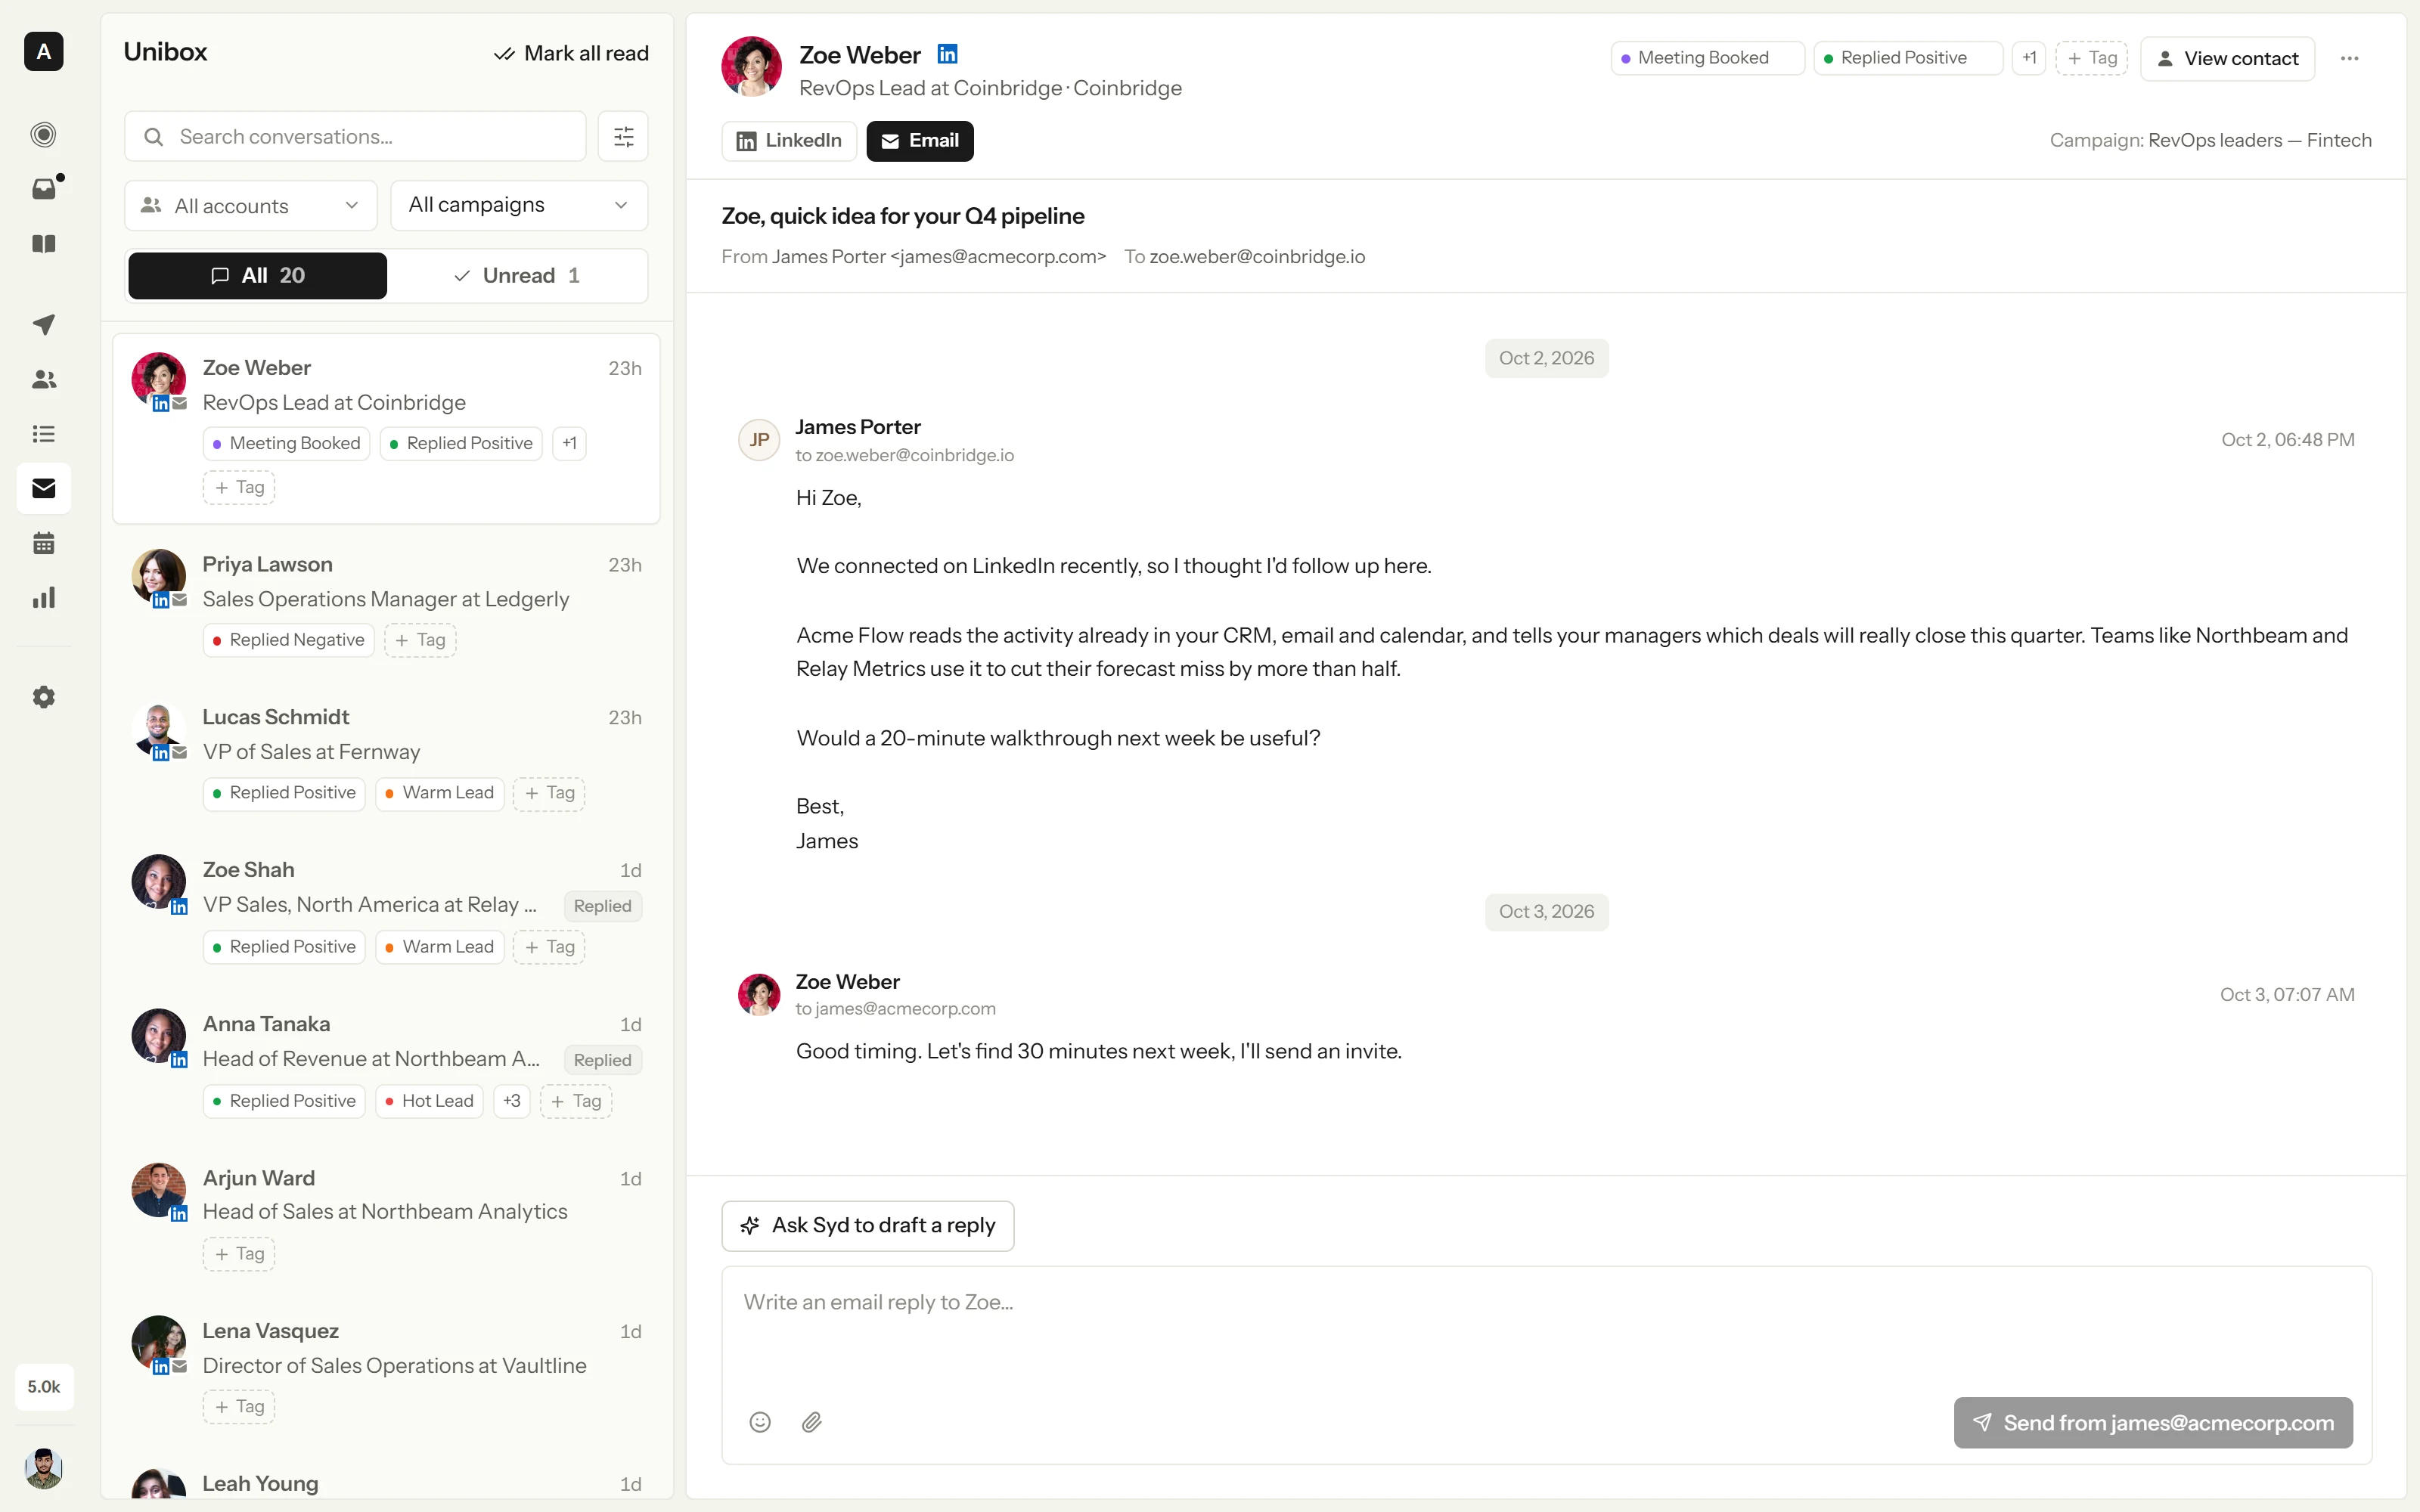This screenshot has width=2420, height=1512.
Task: Click Send from james@acmecorp.com button
Action: tap(2153, 1422)
